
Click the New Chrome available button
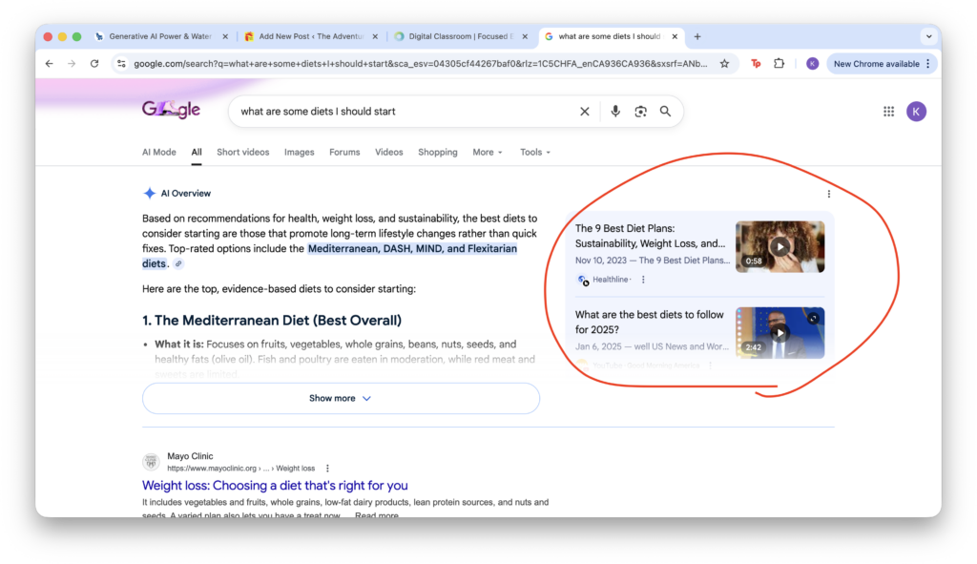point(881,64)
